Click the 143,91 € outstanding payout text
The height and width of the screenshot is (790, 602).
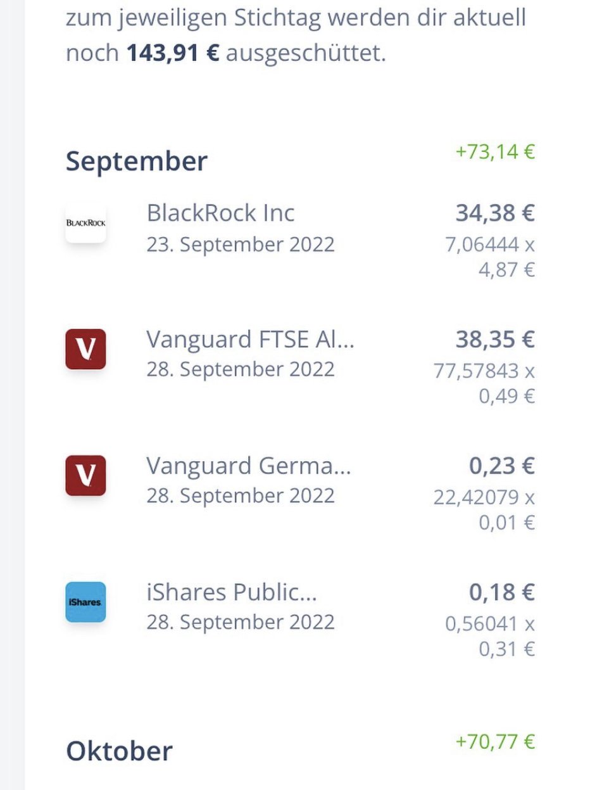coord(173,53)
